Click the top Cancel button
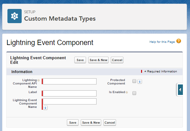The height and width of the screenshot is (131, 190). click(x=117, y=60)
